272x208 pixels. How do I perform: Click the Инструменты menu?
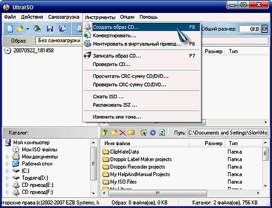click(100, 17)
